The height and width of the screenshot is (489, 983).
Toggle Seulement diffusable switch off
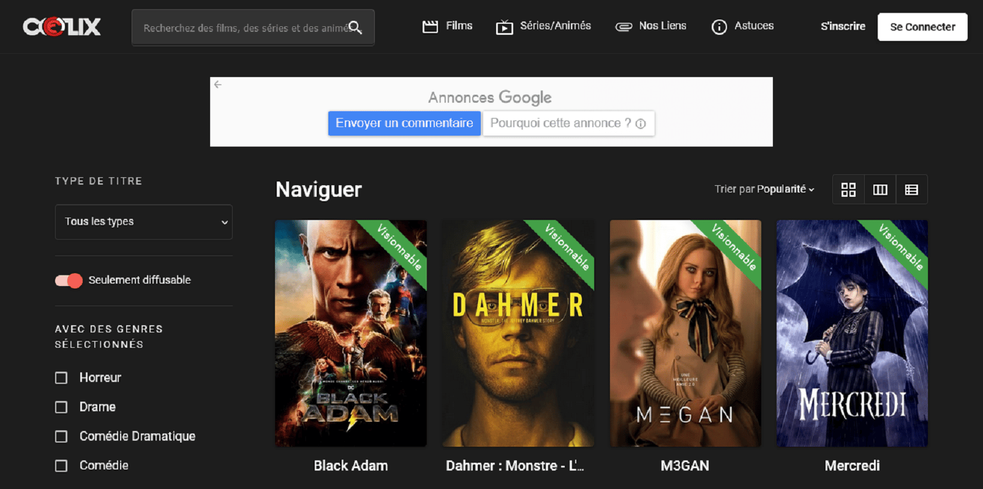tap(69, 281)
